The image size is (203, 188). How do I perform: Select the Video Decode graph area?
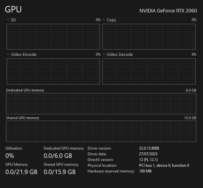[x=149, y=71]
